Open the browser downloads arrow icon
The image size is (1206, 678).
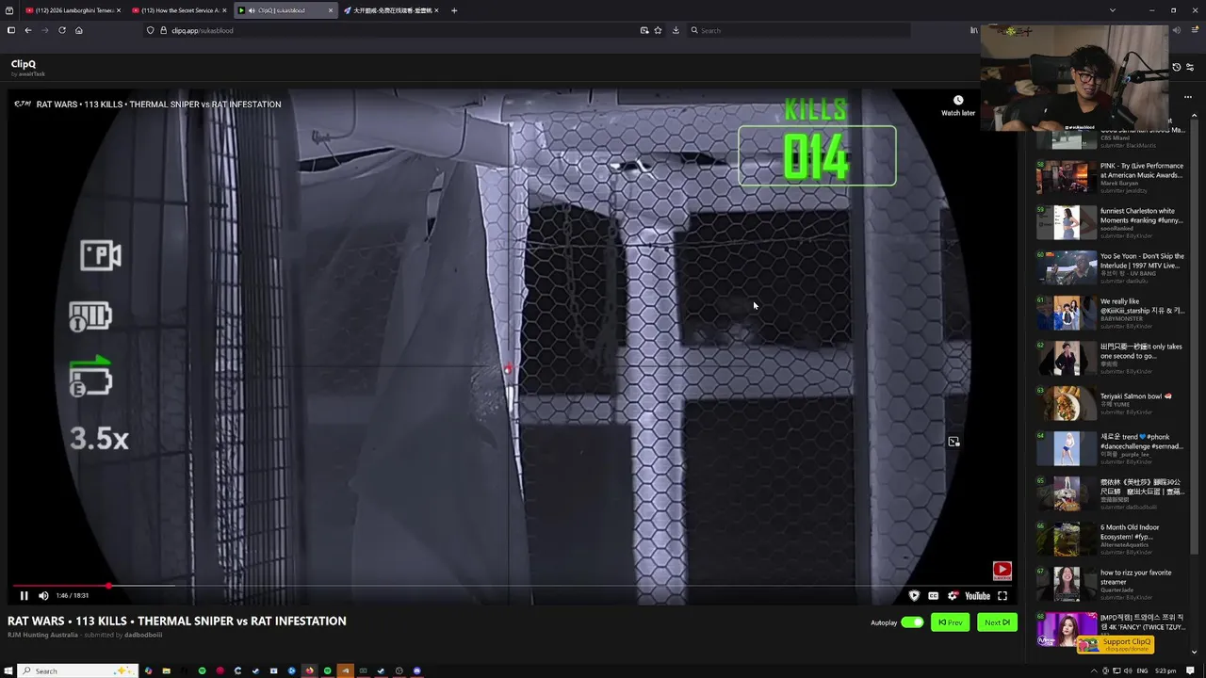[x=676, y=30]
